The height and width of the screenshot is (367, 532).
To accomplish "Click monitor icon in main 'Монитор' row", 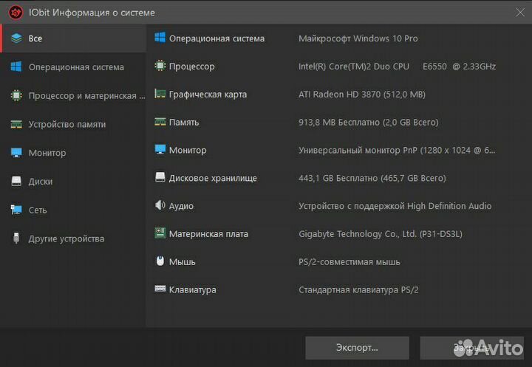I will coord(160,149).
